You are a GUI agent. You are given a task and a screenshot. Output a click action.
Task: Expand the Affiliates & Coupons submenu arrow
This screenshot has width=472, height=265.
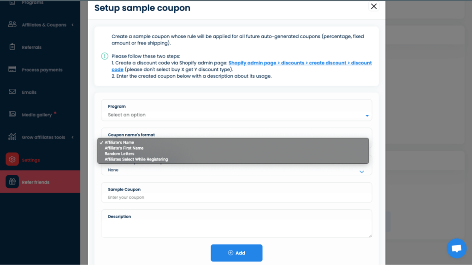point(72,25)
